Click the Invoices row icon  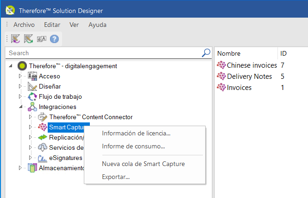point(221,87)
